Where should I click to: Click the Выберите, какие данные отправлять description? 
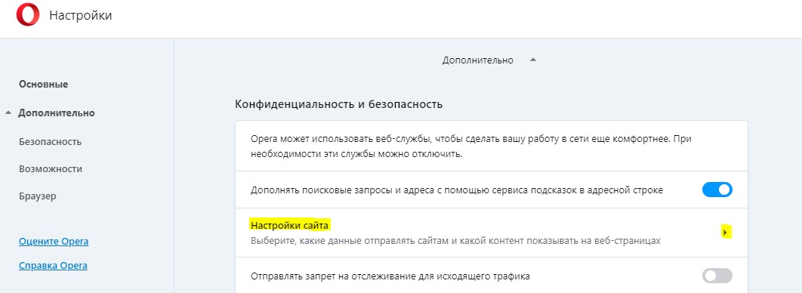pyautogui.click(x=455, y=240)
